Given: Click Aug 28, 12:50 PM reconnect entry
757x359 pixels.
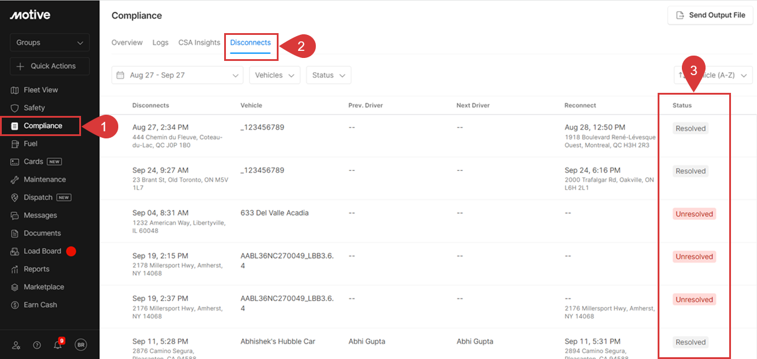Looking at the screenshot, I should (x=595, y=127).
